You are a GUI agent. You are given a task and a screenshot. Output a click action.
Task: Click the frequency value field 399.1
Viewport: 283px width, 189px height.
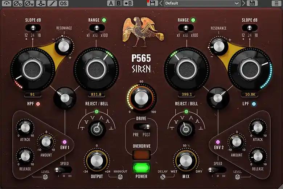click(187, 94)
